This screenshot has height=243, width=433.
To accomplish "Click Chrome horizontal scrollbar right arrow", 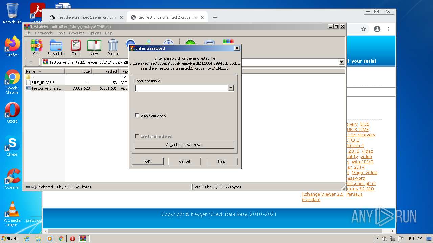I will (x=393, y=231).
